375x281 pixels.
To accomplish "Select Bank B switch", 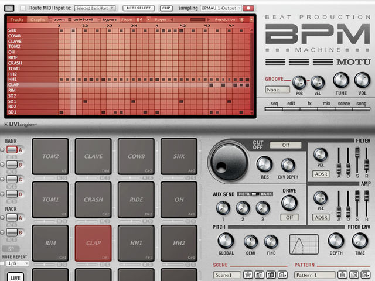I will point(12,165).
